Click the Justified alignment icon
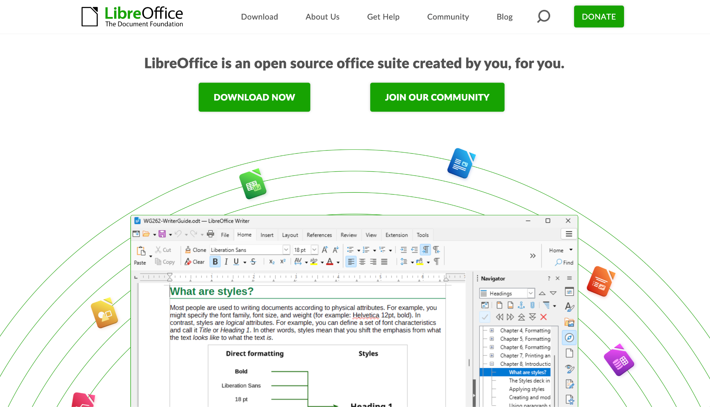710x407 pixels. click(x=384, y=262)
